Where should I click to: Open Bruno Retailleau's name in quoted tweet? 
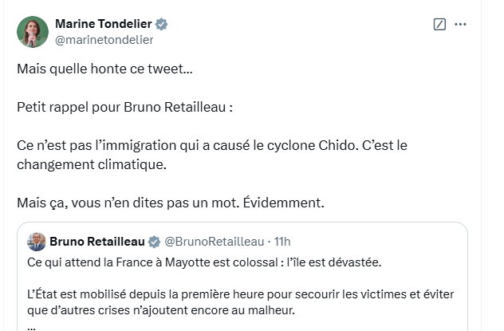click(98, 242)
